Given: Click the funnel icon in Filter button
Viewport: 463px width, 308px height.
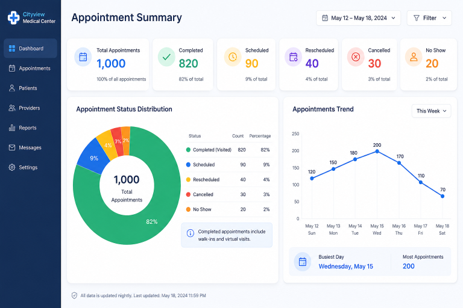Looking at the screenshot, I should pos(417,18).
